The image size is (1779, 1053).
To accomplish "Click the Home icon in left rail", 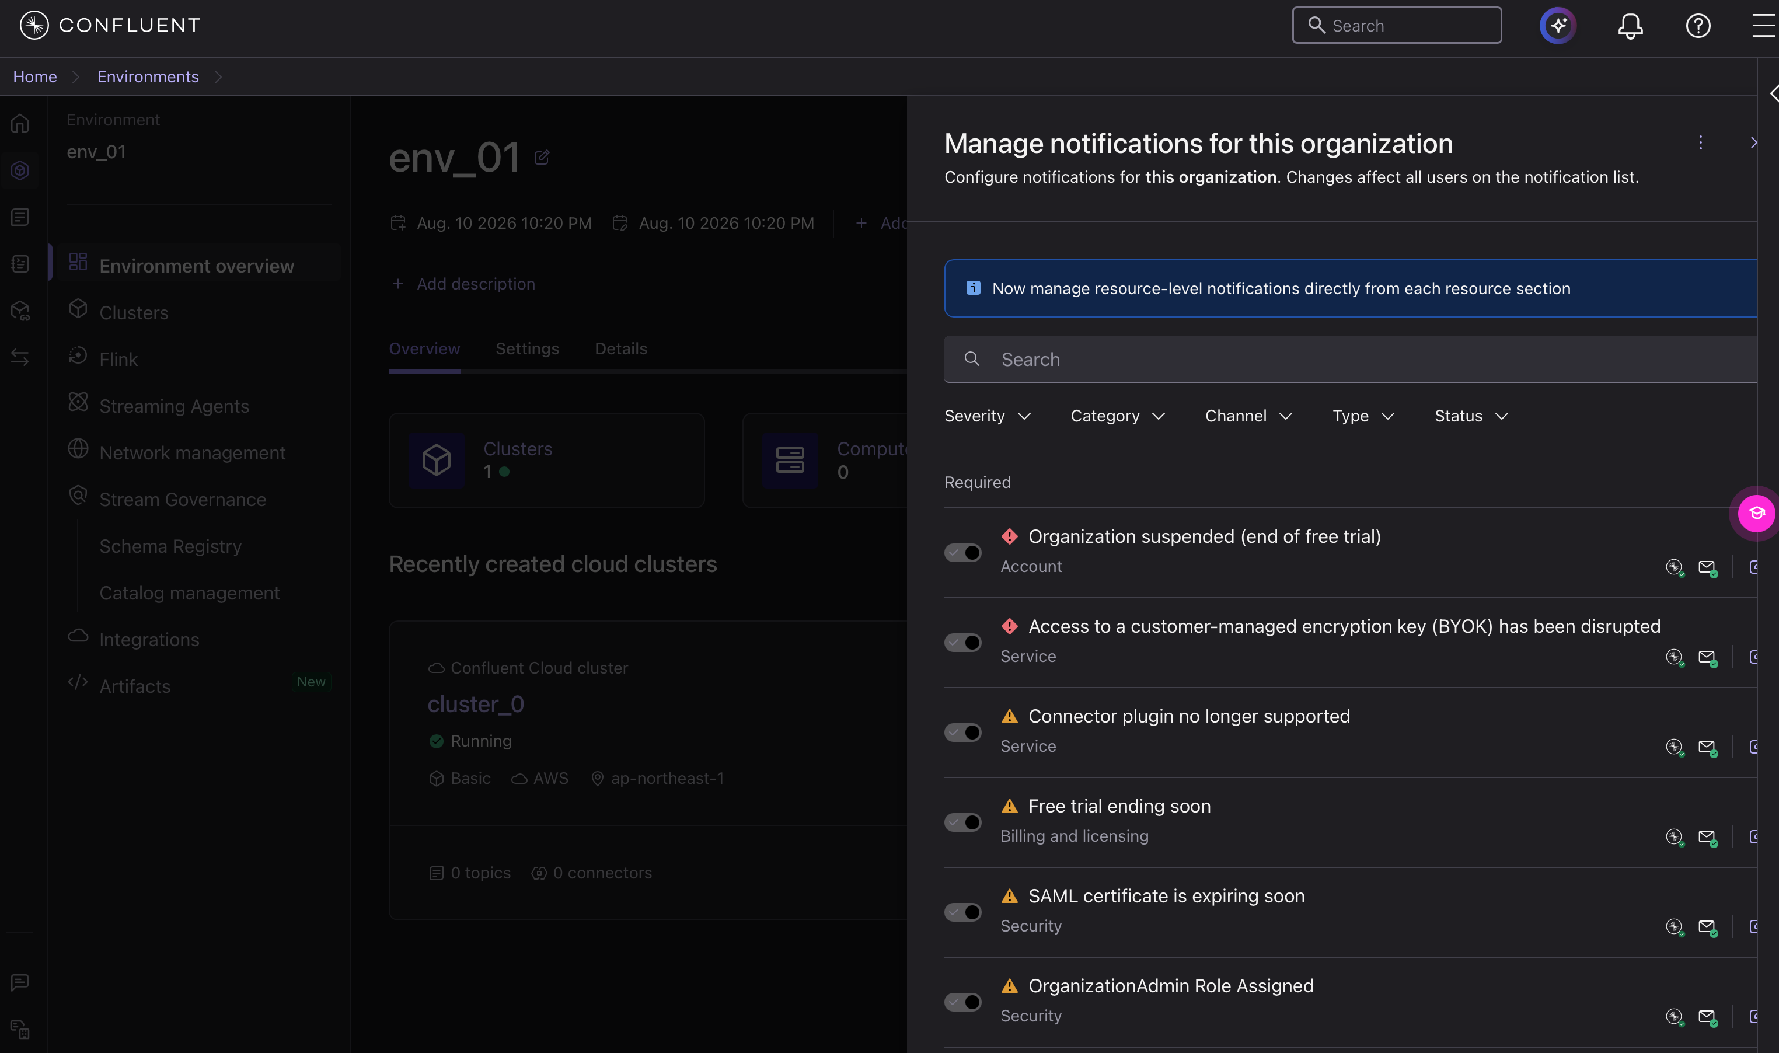I will tap(20, 124).
